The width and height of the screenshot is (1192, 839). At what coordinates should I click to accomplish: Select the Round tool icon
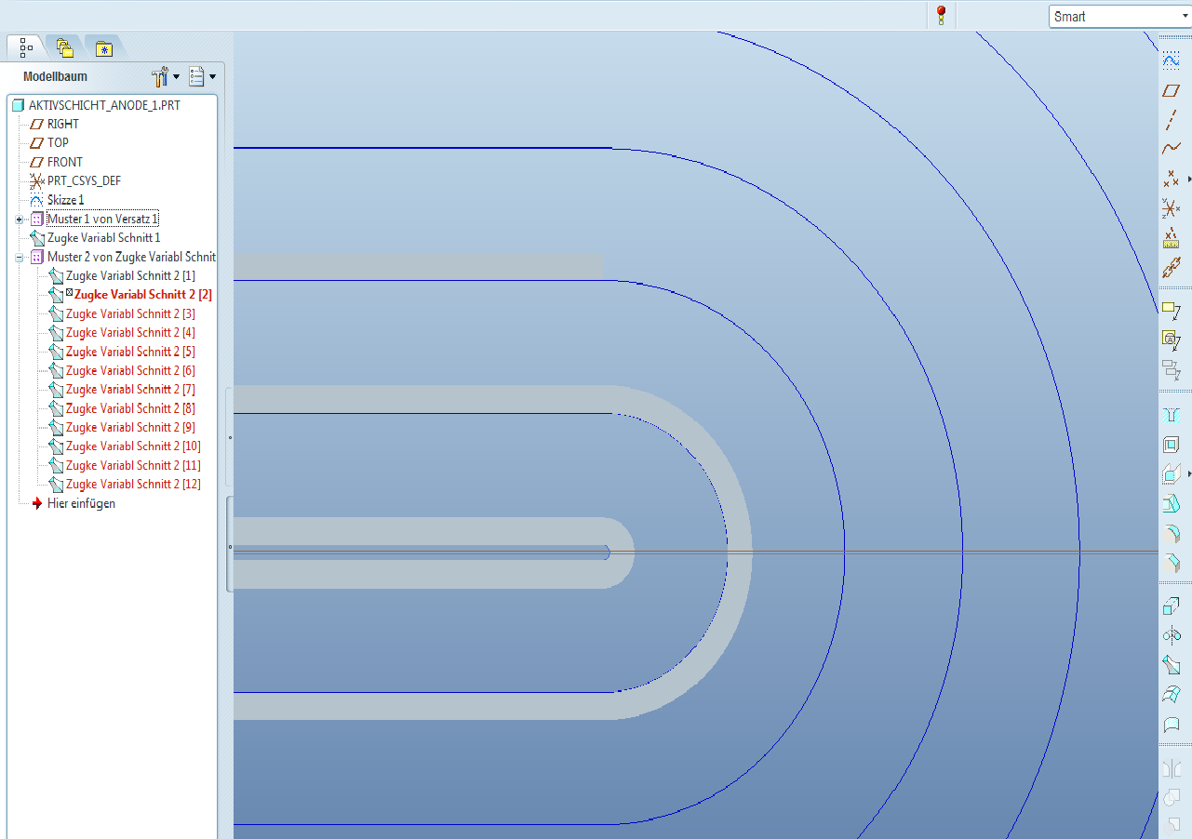point(1172,534)
